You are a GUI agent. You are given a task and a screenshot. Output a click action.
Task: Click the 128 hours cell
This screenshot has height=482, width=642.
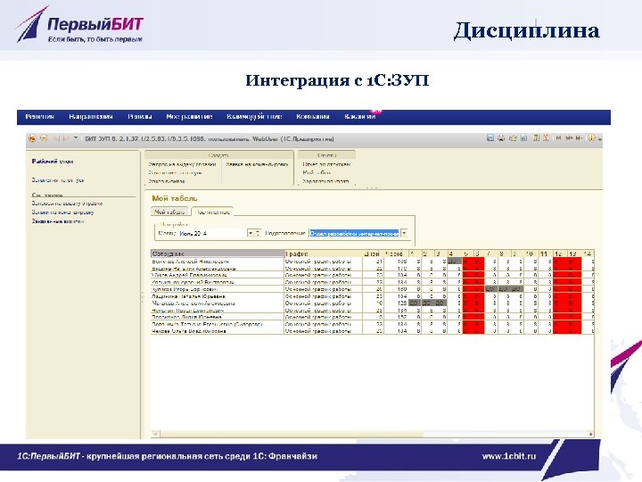point(396,303)
